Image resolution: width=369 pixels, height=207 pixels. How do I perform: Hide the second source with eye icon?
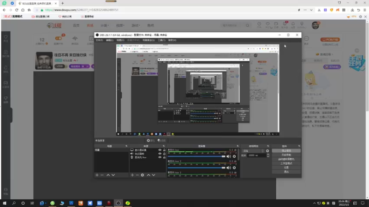pos(160,154)
